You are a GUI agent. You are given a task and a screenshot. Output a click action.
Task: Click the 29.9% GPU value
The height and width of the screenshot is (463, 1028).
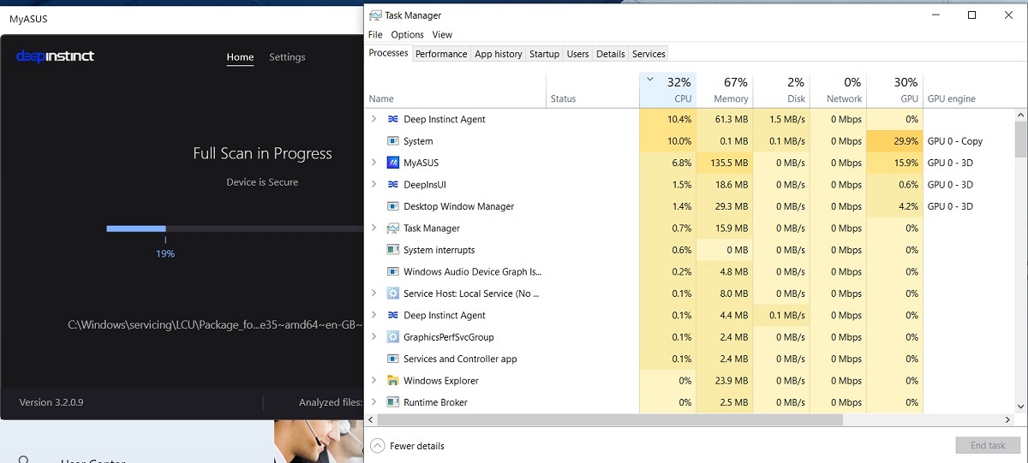point(905,141)
